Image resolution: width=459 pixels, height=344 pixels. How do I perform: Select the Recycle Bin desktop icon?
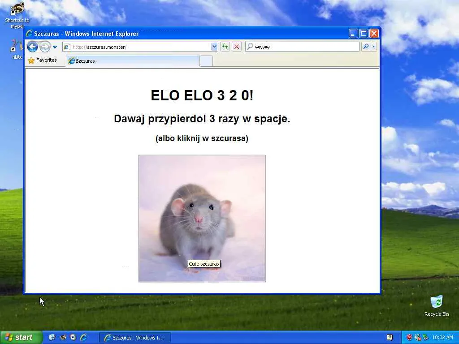pyautogui.click(x=437, y=305)
